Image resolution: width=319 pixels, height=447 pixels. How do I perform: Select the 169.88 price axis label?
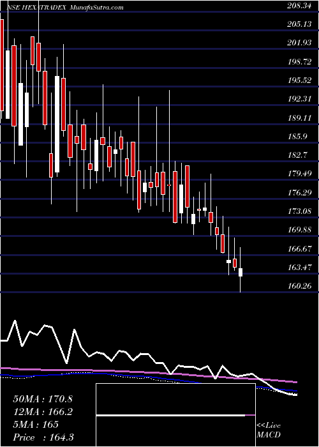(x=299, y=230)
